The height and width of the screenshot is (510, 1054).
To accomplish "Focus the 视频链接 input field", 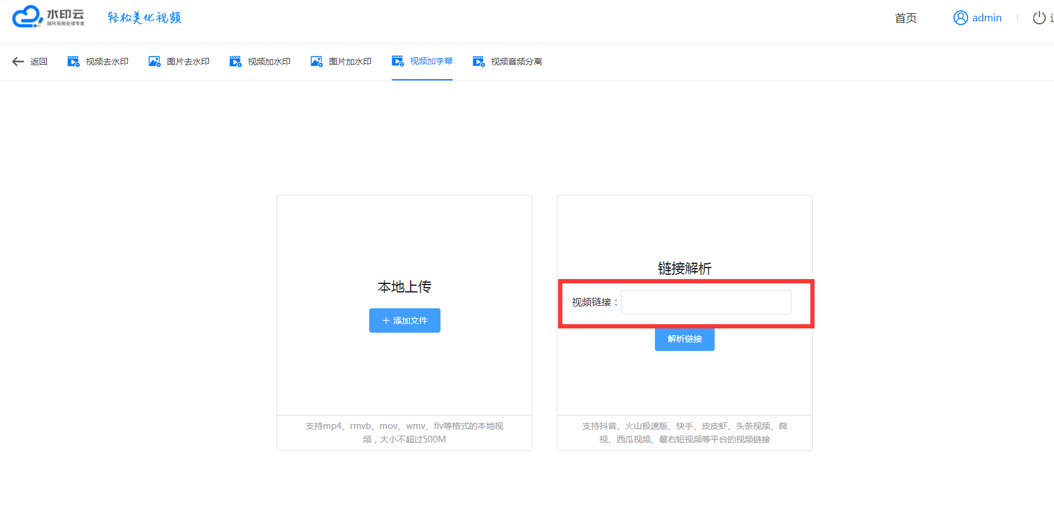I will click(706, 302).
